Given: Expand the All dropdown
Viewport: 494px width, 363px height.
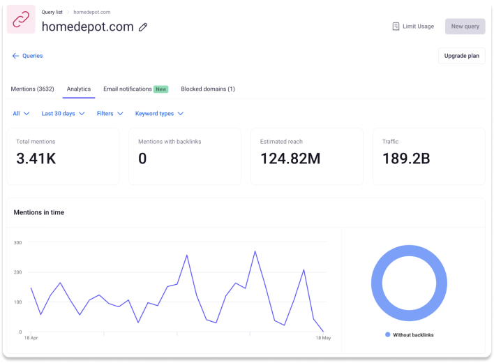Looking at the screenshot, I should (21, 113).
